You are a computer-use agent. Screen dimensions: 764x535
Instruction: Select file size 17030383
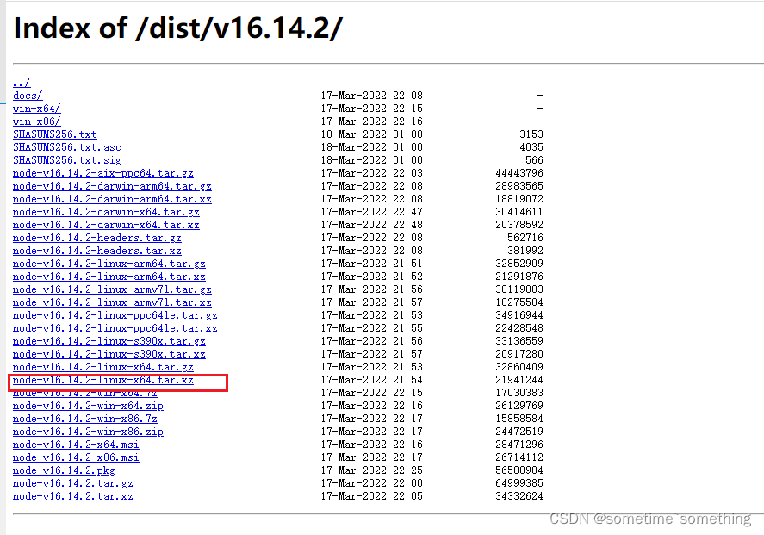tap(519, 393)
